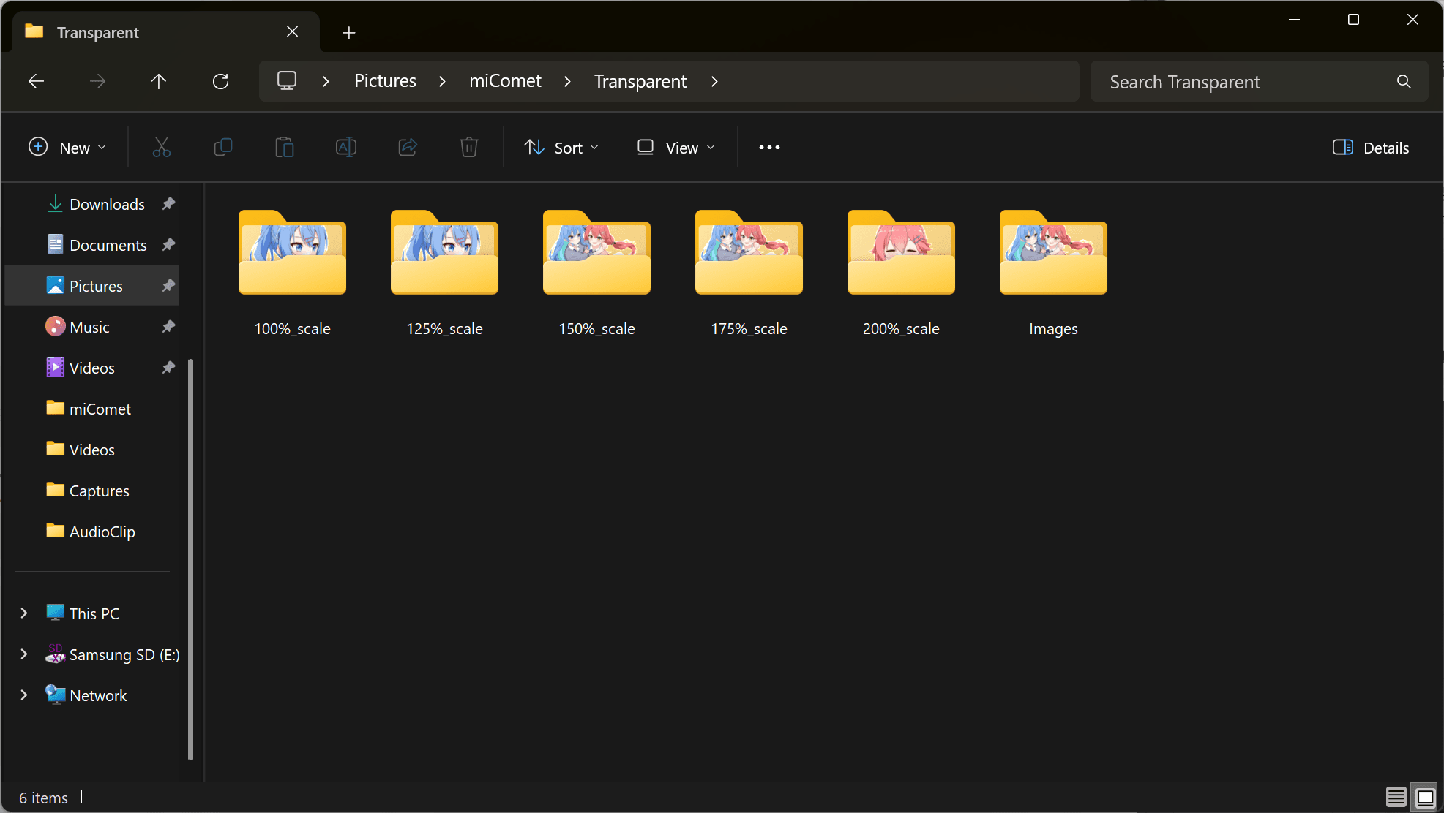
Task: Click the navigation pane scrollbar
Action: [191, 559]
